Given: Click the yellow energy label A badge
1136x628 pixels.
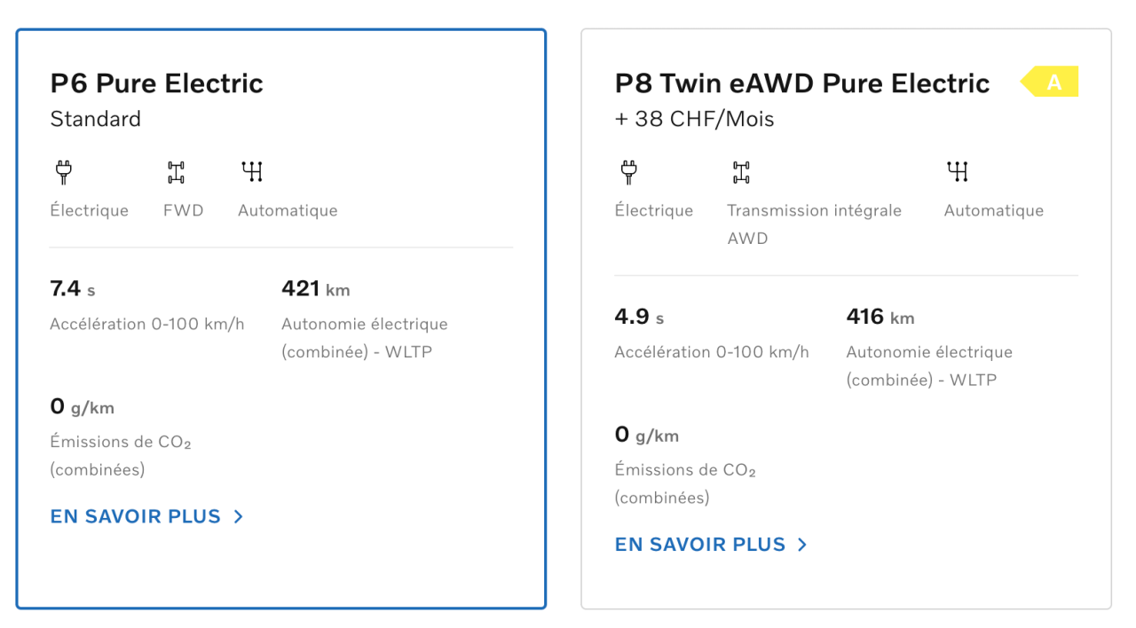Looking at the screenshot, I should [1049, 82].
